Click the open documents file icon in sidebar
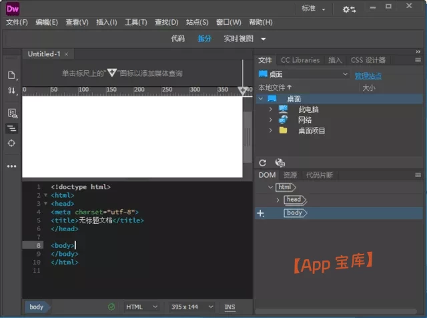 point(11,75)
